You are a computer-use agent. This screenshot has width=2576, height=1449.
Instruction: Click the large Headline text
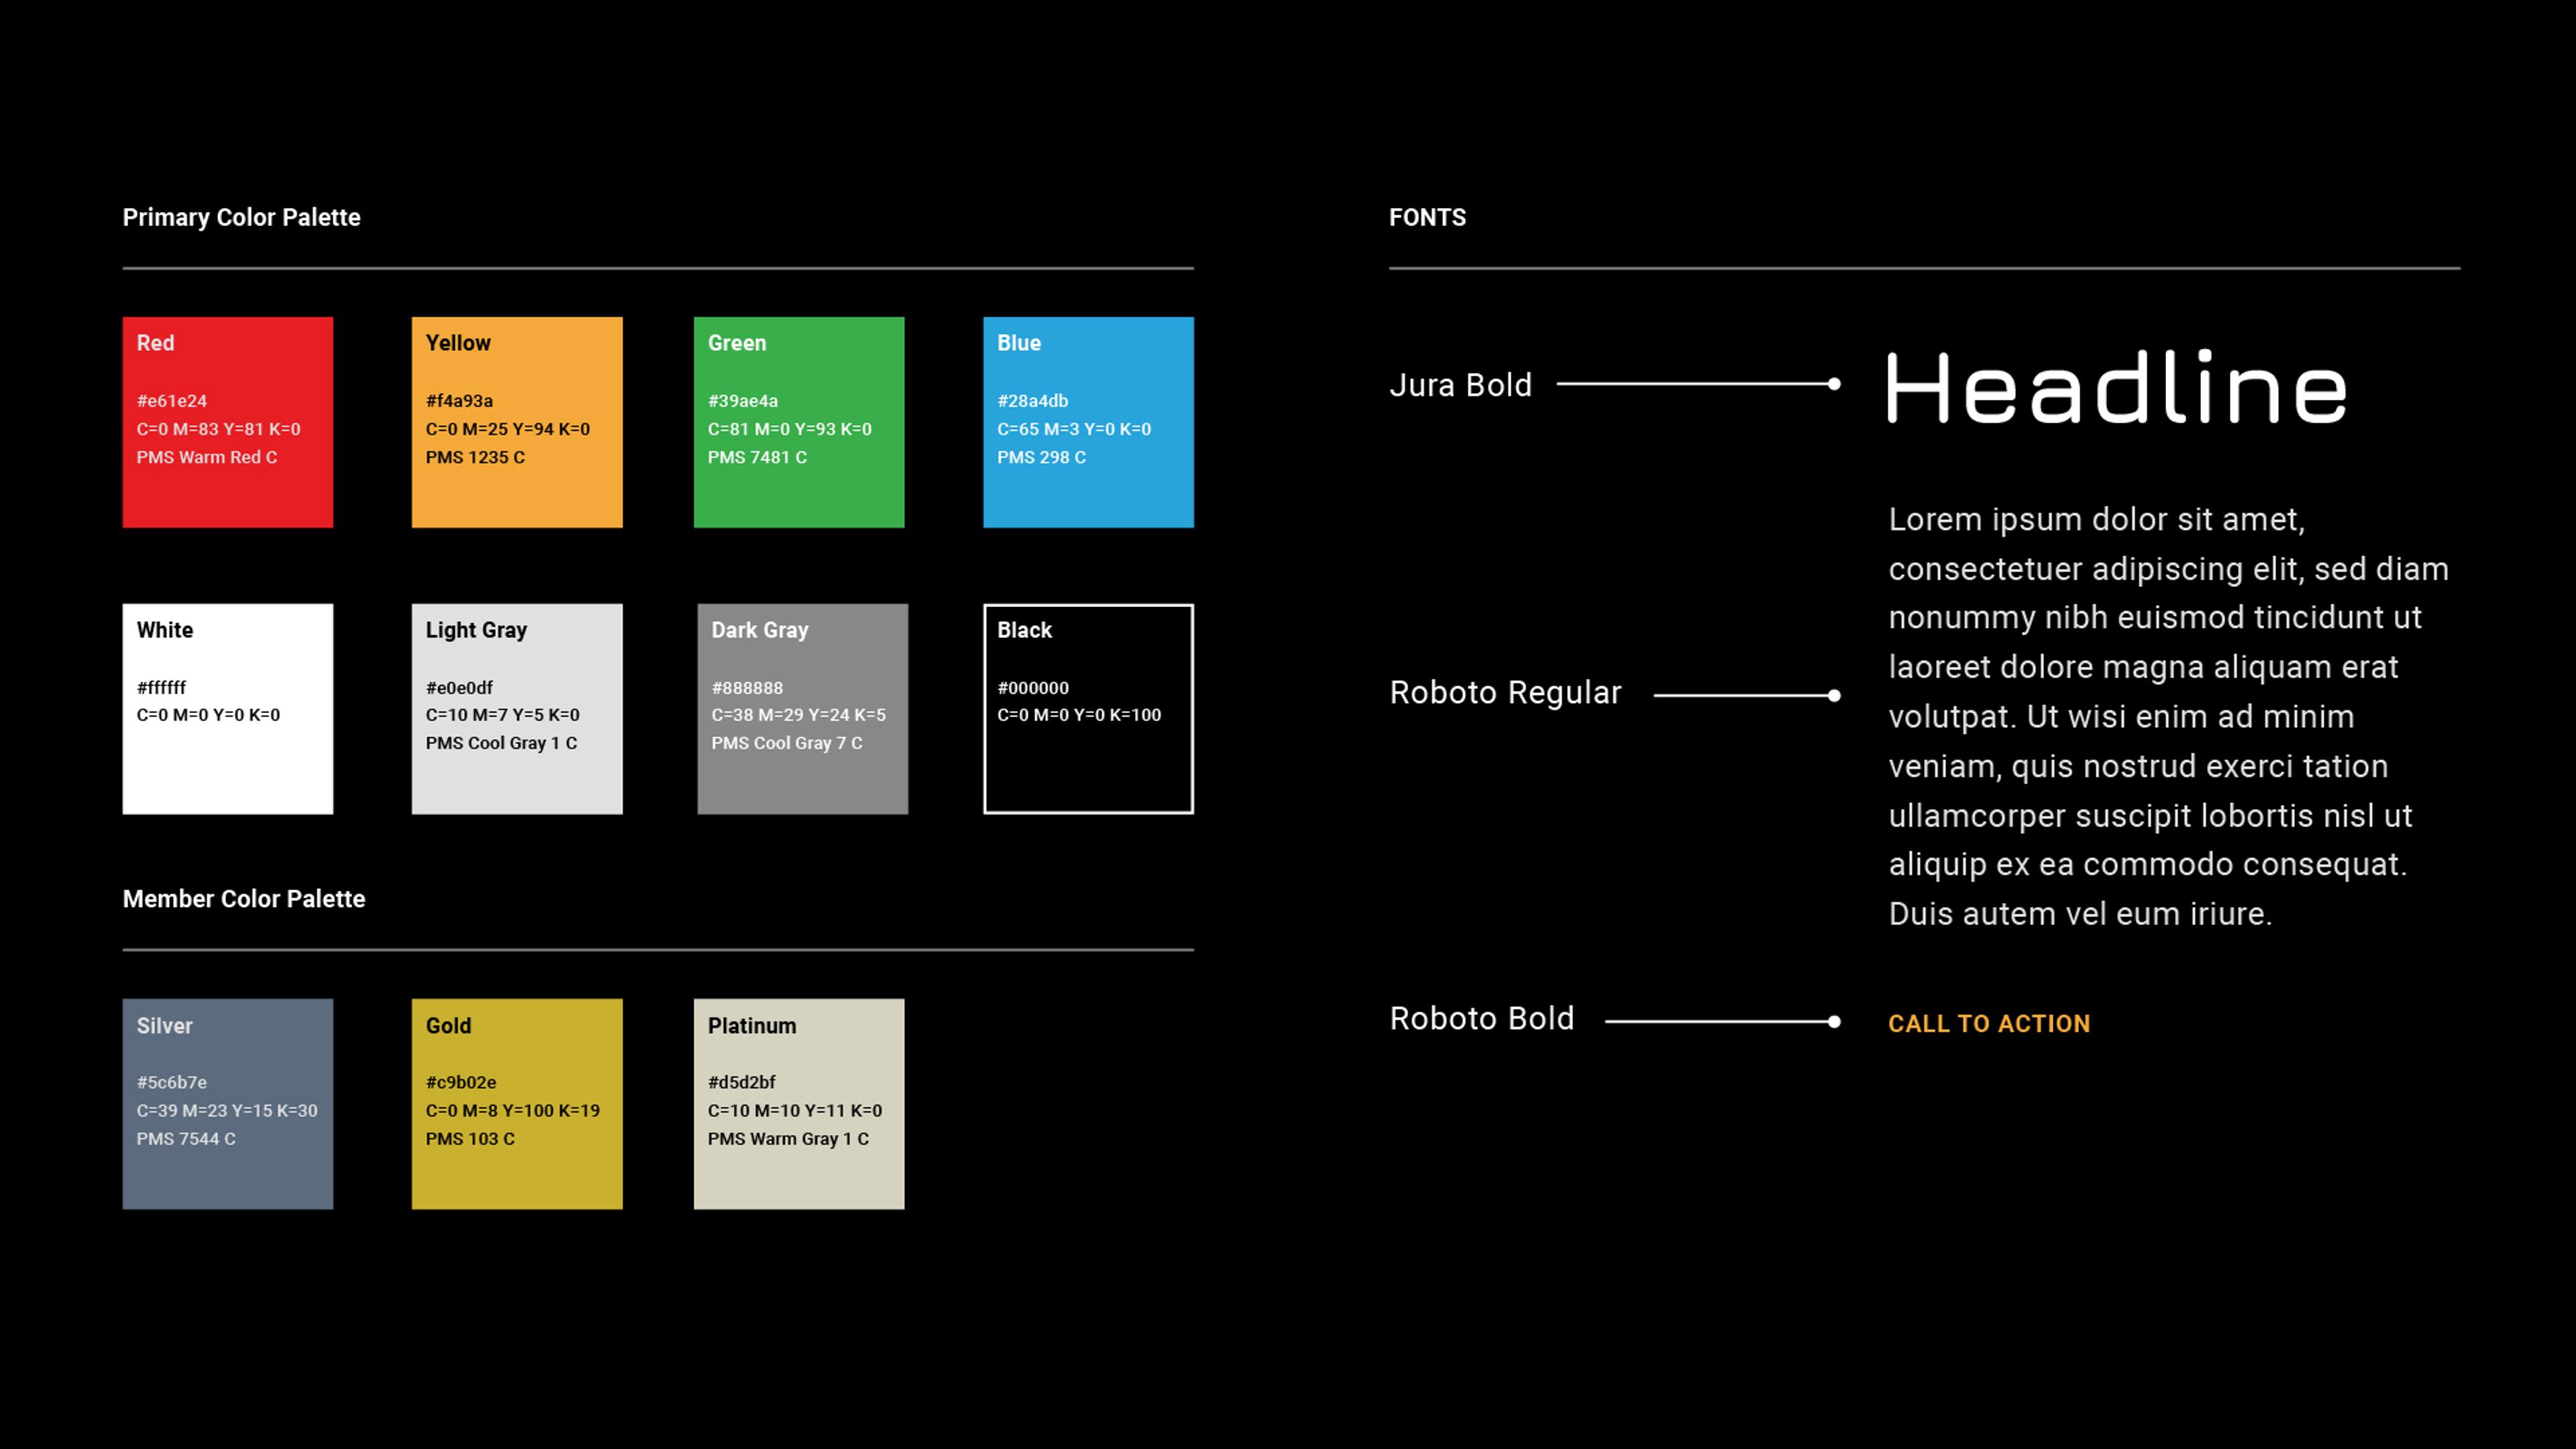coord(2116,388)
